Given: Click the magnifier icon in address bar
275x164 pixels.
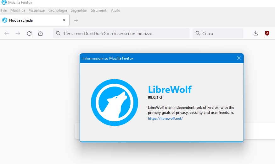Looking at the screenshot, I should (x=58, y=33).
